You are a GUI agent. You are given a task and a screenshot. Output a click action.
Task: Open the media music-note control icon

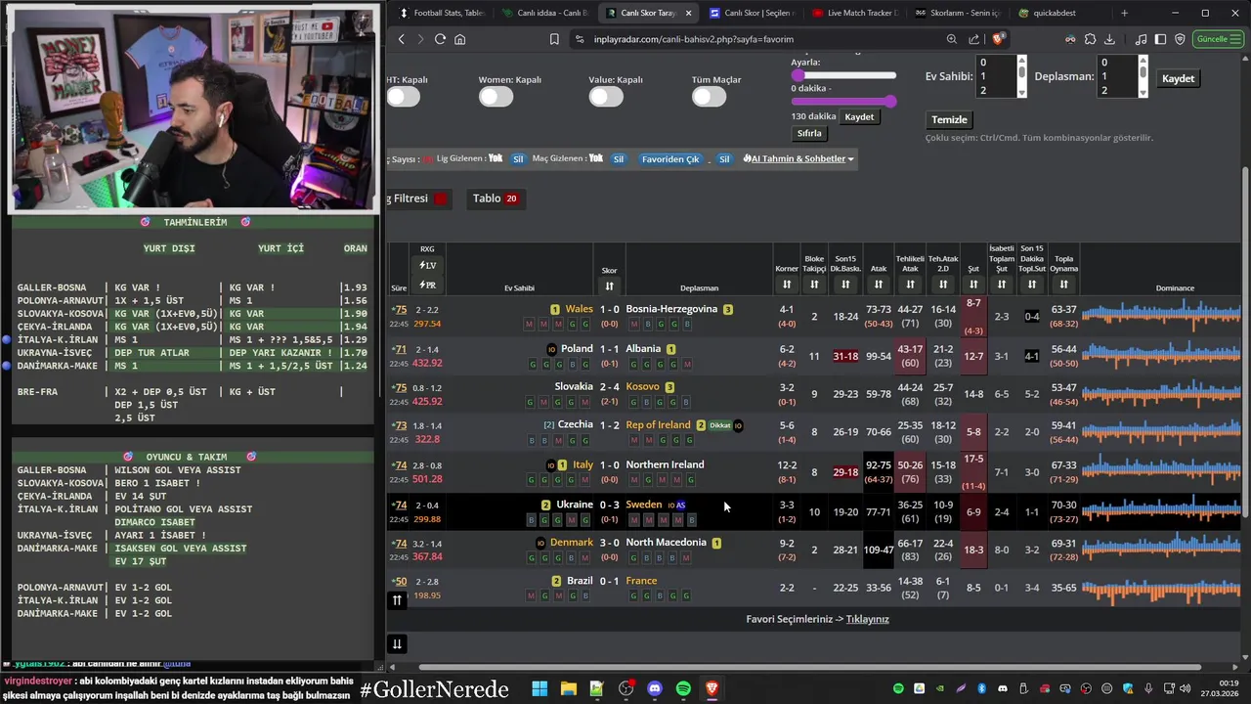(1142, 39)
